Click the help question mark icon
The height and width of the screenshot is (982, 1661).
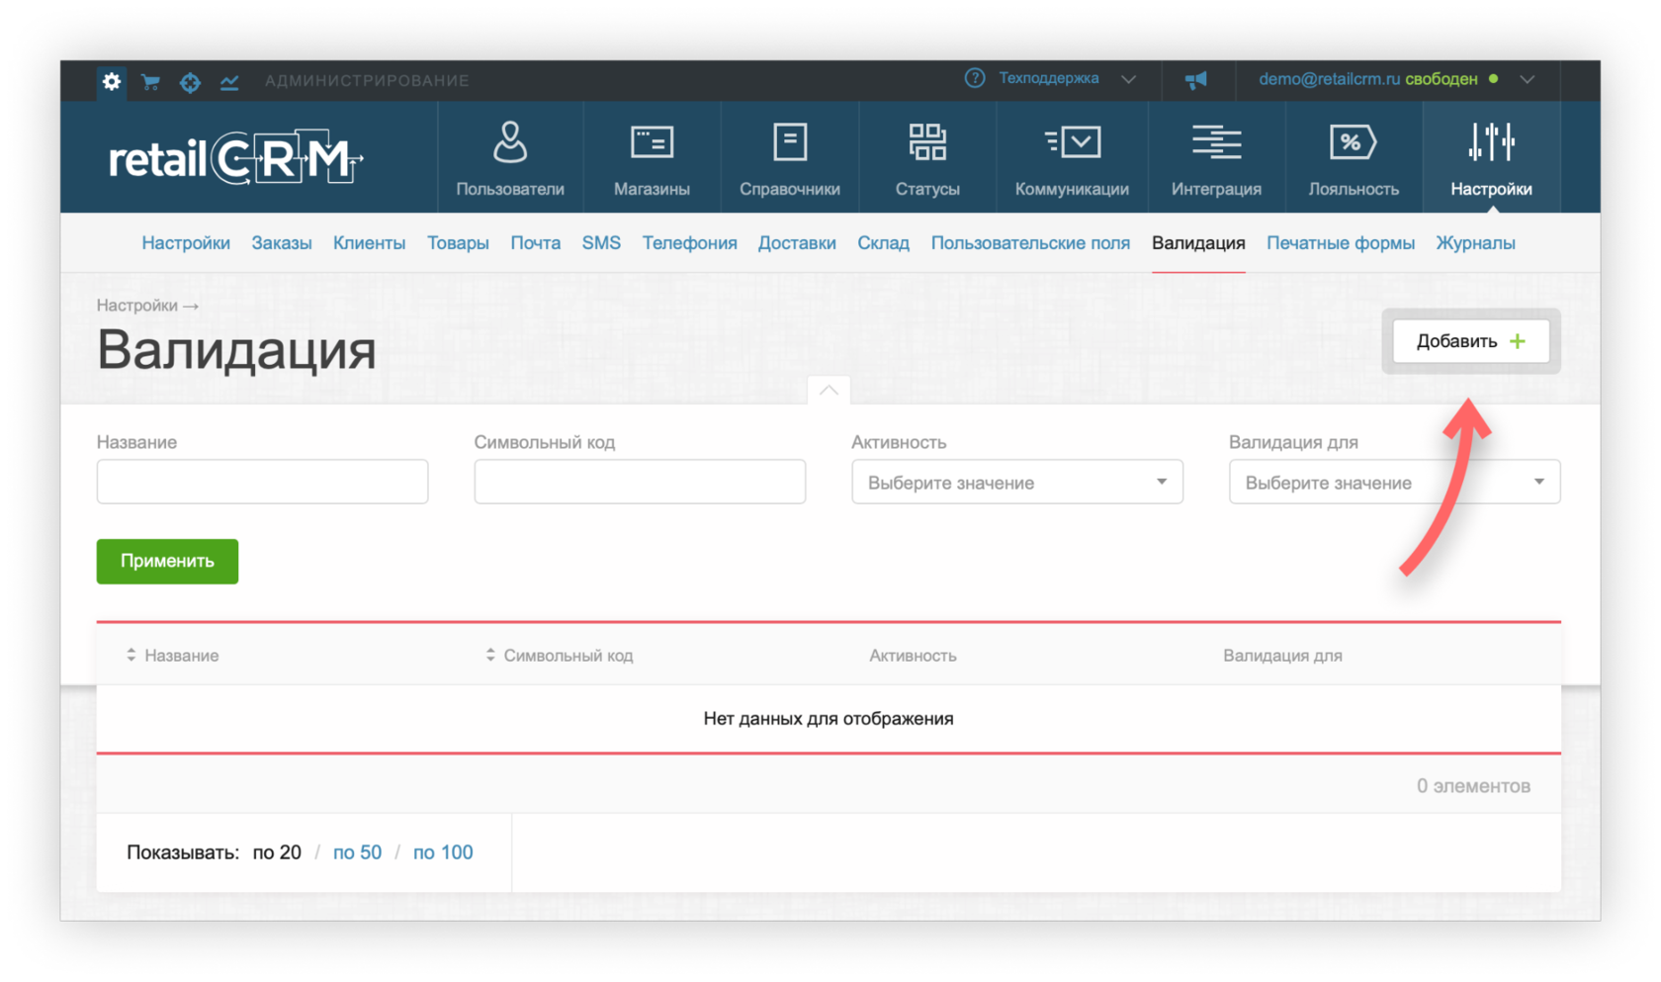click(975, 78)
